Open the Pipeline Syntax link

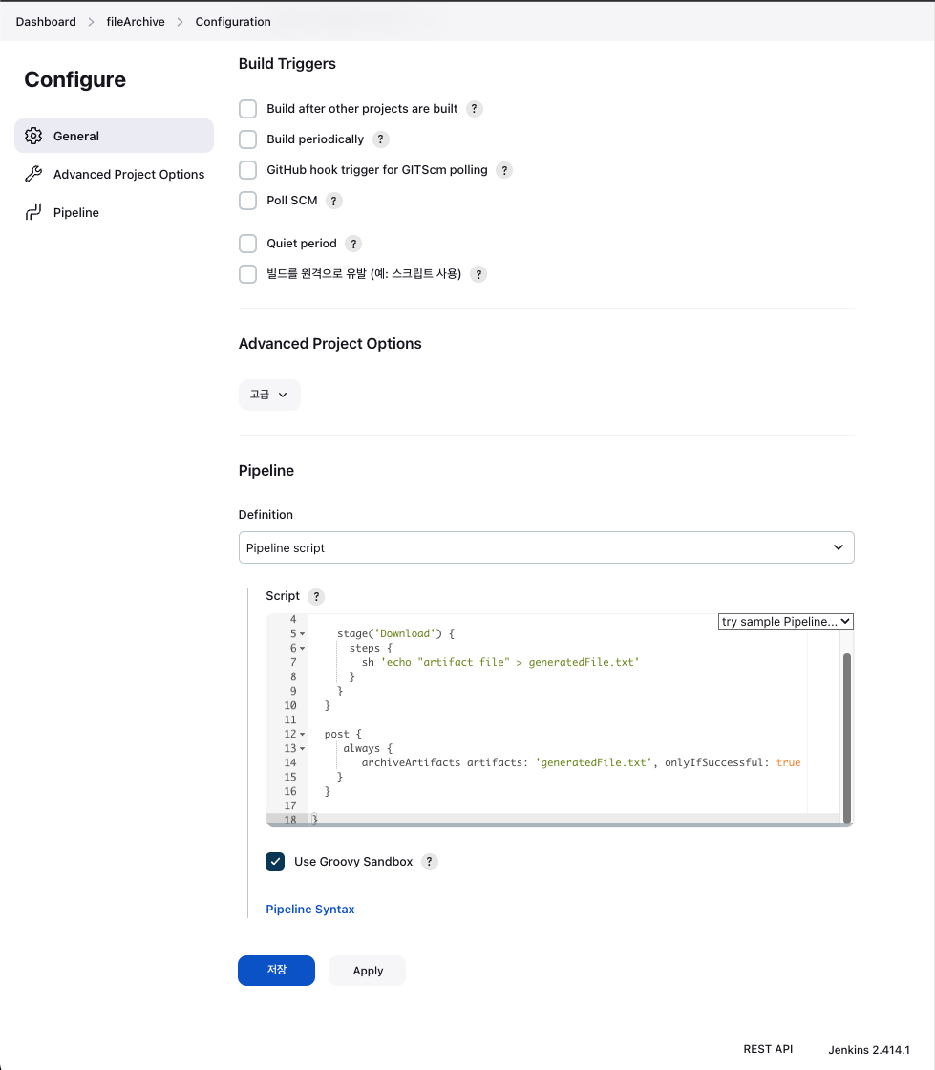[x=310, y=909]
